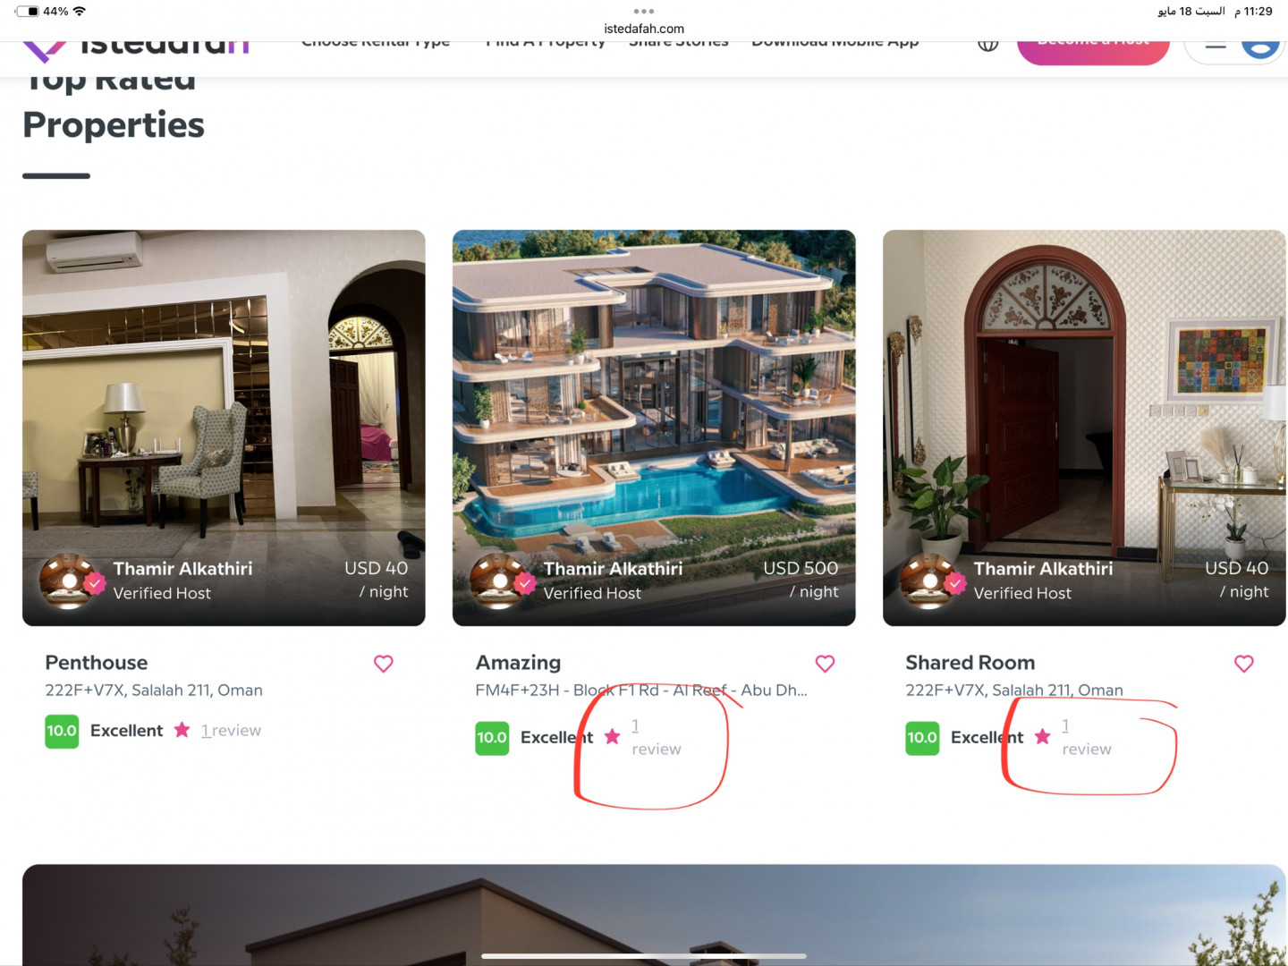Open the Share Stories menu item
Image resolution: width=1288 pixels, height=966 pixels.
point(679,43)
